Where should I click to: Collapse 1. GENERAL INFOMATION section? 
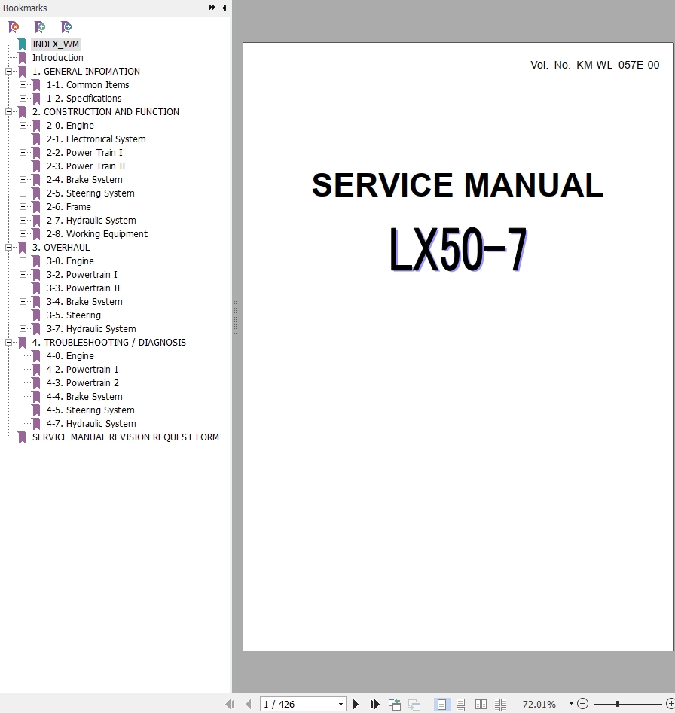tap(8, 72)
